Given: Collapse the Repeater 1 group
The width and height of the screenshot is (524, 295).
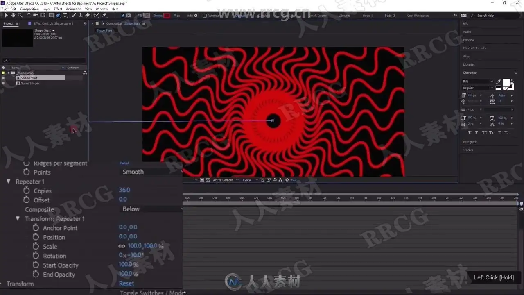Looking at the screenshot, I should [8, 181].
